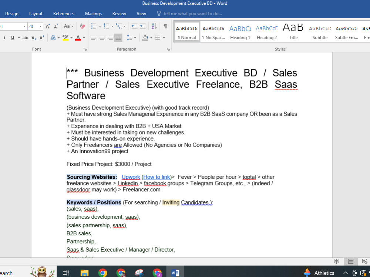Toggle show paragraph marks
This screenshot has width=370, height=277.
166,26
